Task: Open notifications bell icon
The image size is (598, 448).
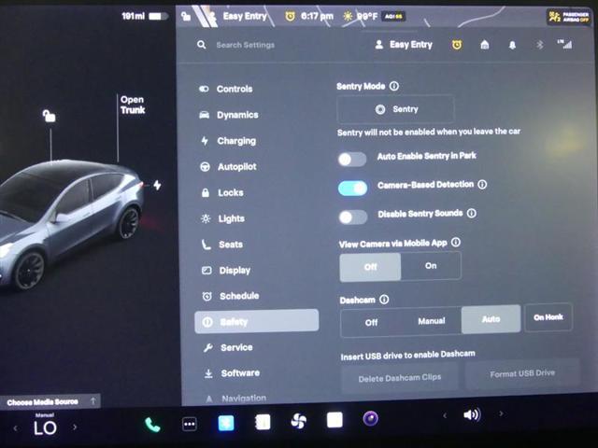Action: pos(512,46)
